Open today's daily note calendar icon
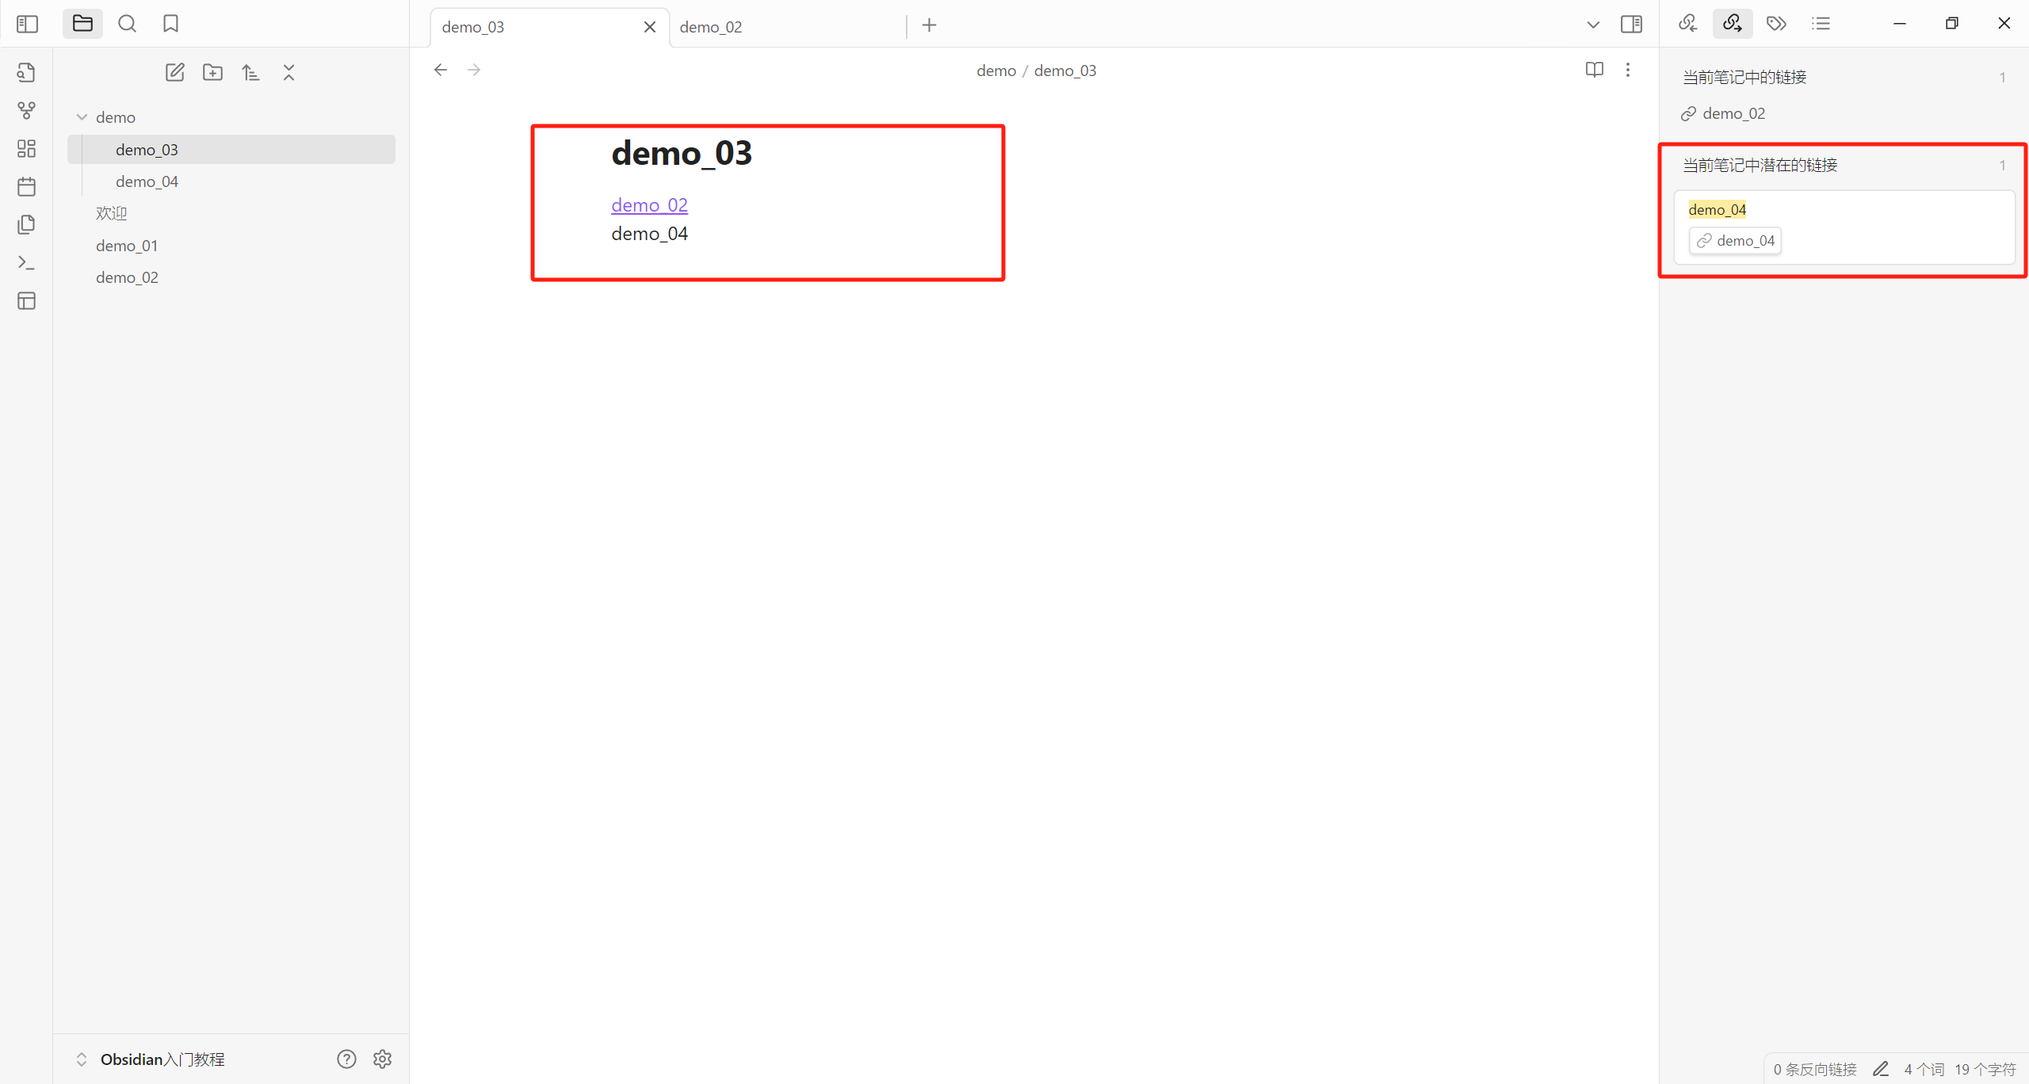The height and width of the screenshot is (1084, 2029). click(x=26, y=186)
